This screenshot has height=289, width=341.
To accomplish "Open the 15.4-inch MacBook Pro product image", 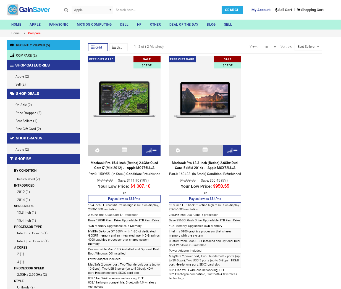I will [124, 99].
